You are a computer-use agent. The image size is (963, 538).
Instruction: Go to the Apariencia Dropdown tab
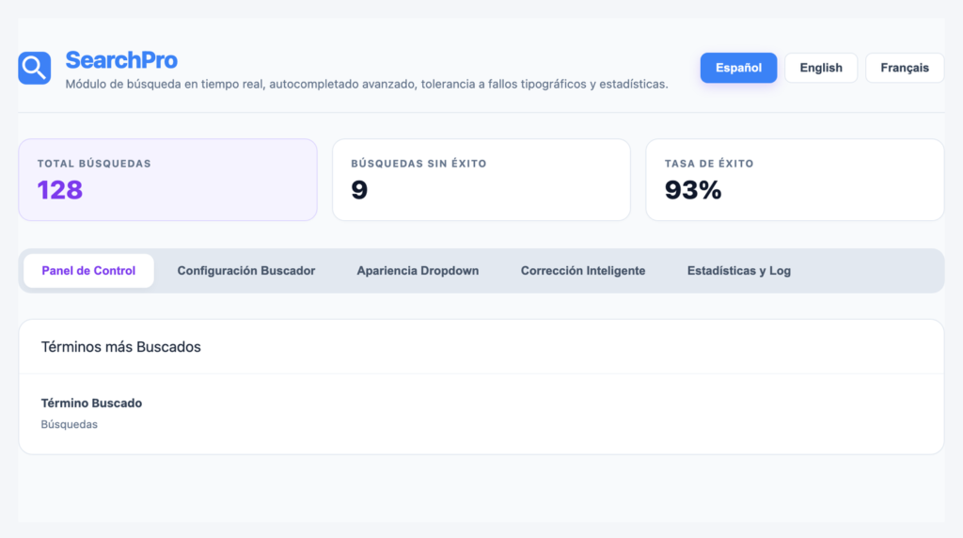click(418, 271)
